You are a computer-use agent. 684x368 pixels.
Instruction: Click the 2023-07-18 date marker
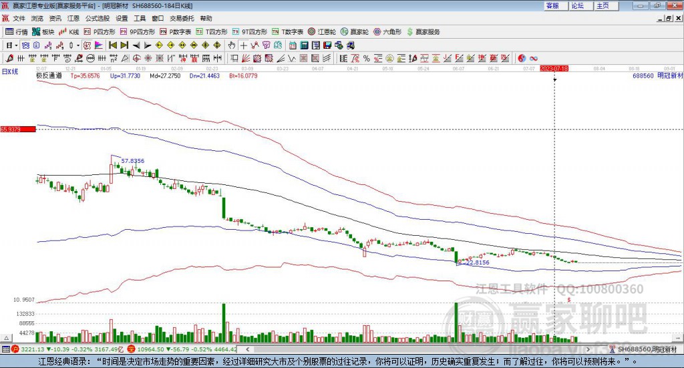(x=554, y=68)
